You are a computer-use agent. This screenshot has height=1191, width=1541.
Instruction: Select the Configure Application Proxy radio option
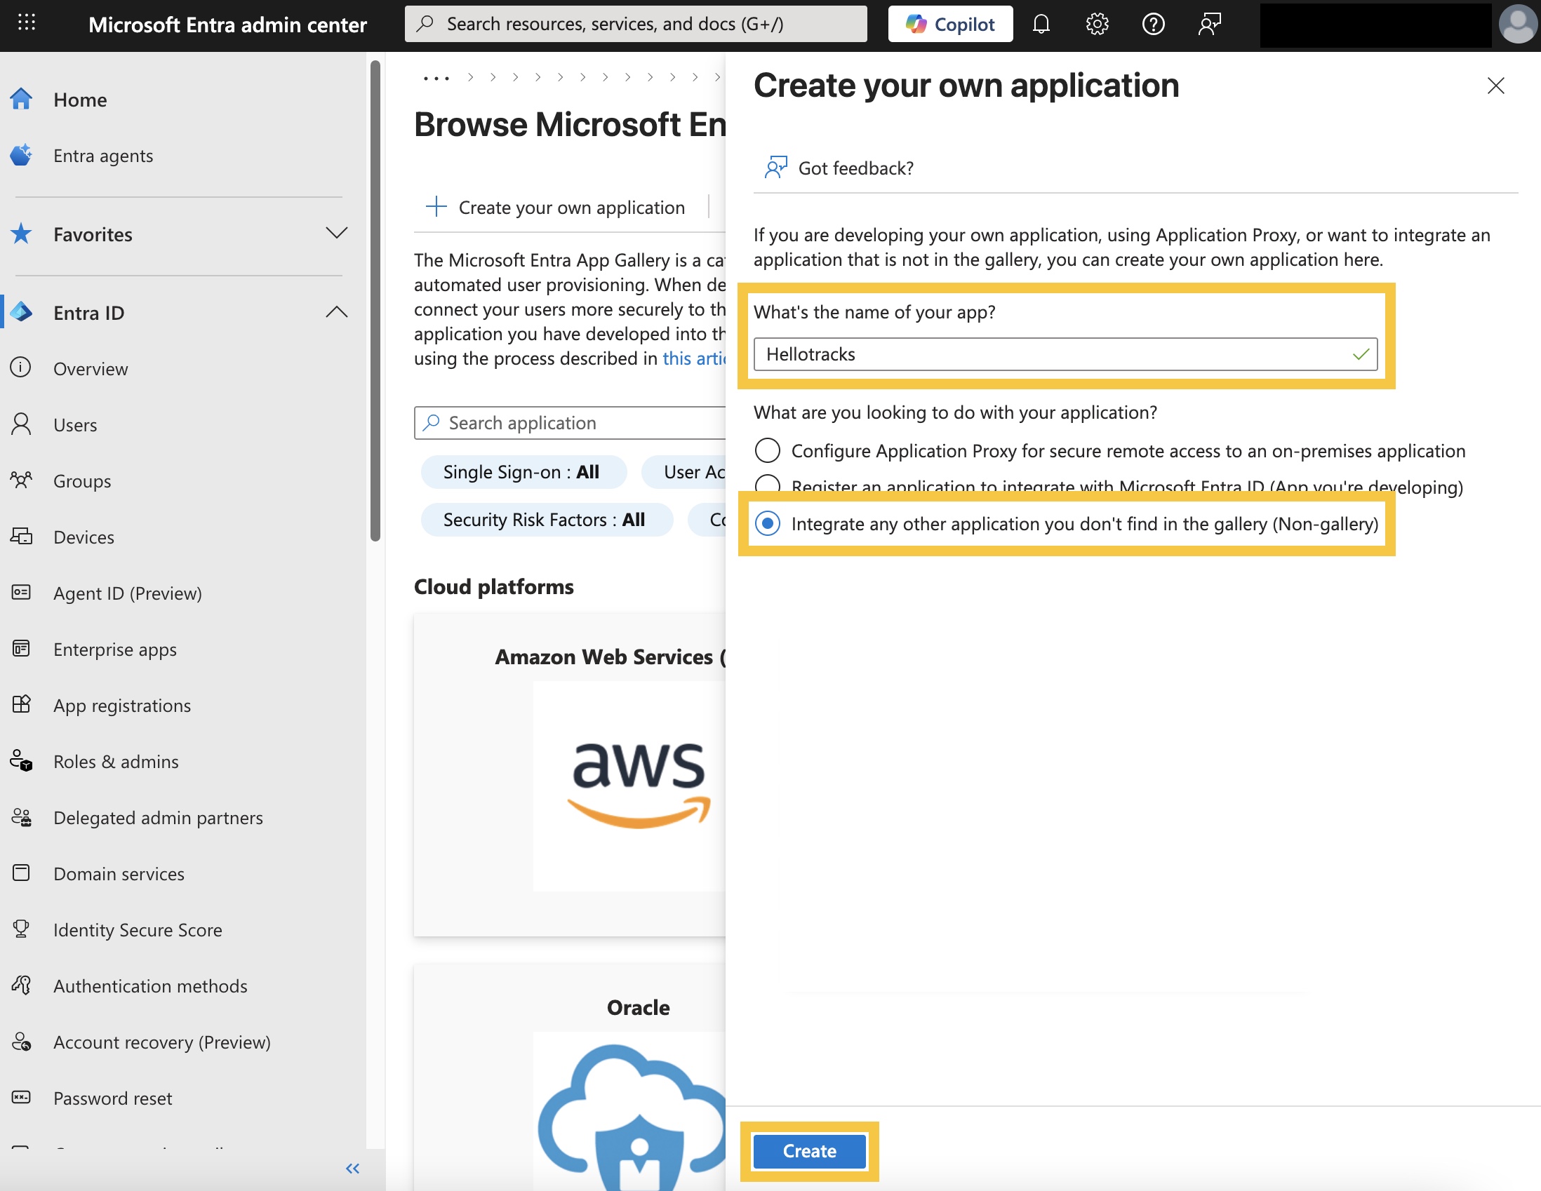coord(768,450)
